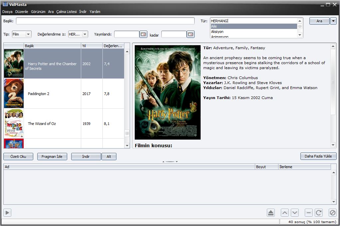Image resolution: width=340 pixels, height=226 pixels.
Task: Click the Alt button
Action: coord(109,157)
